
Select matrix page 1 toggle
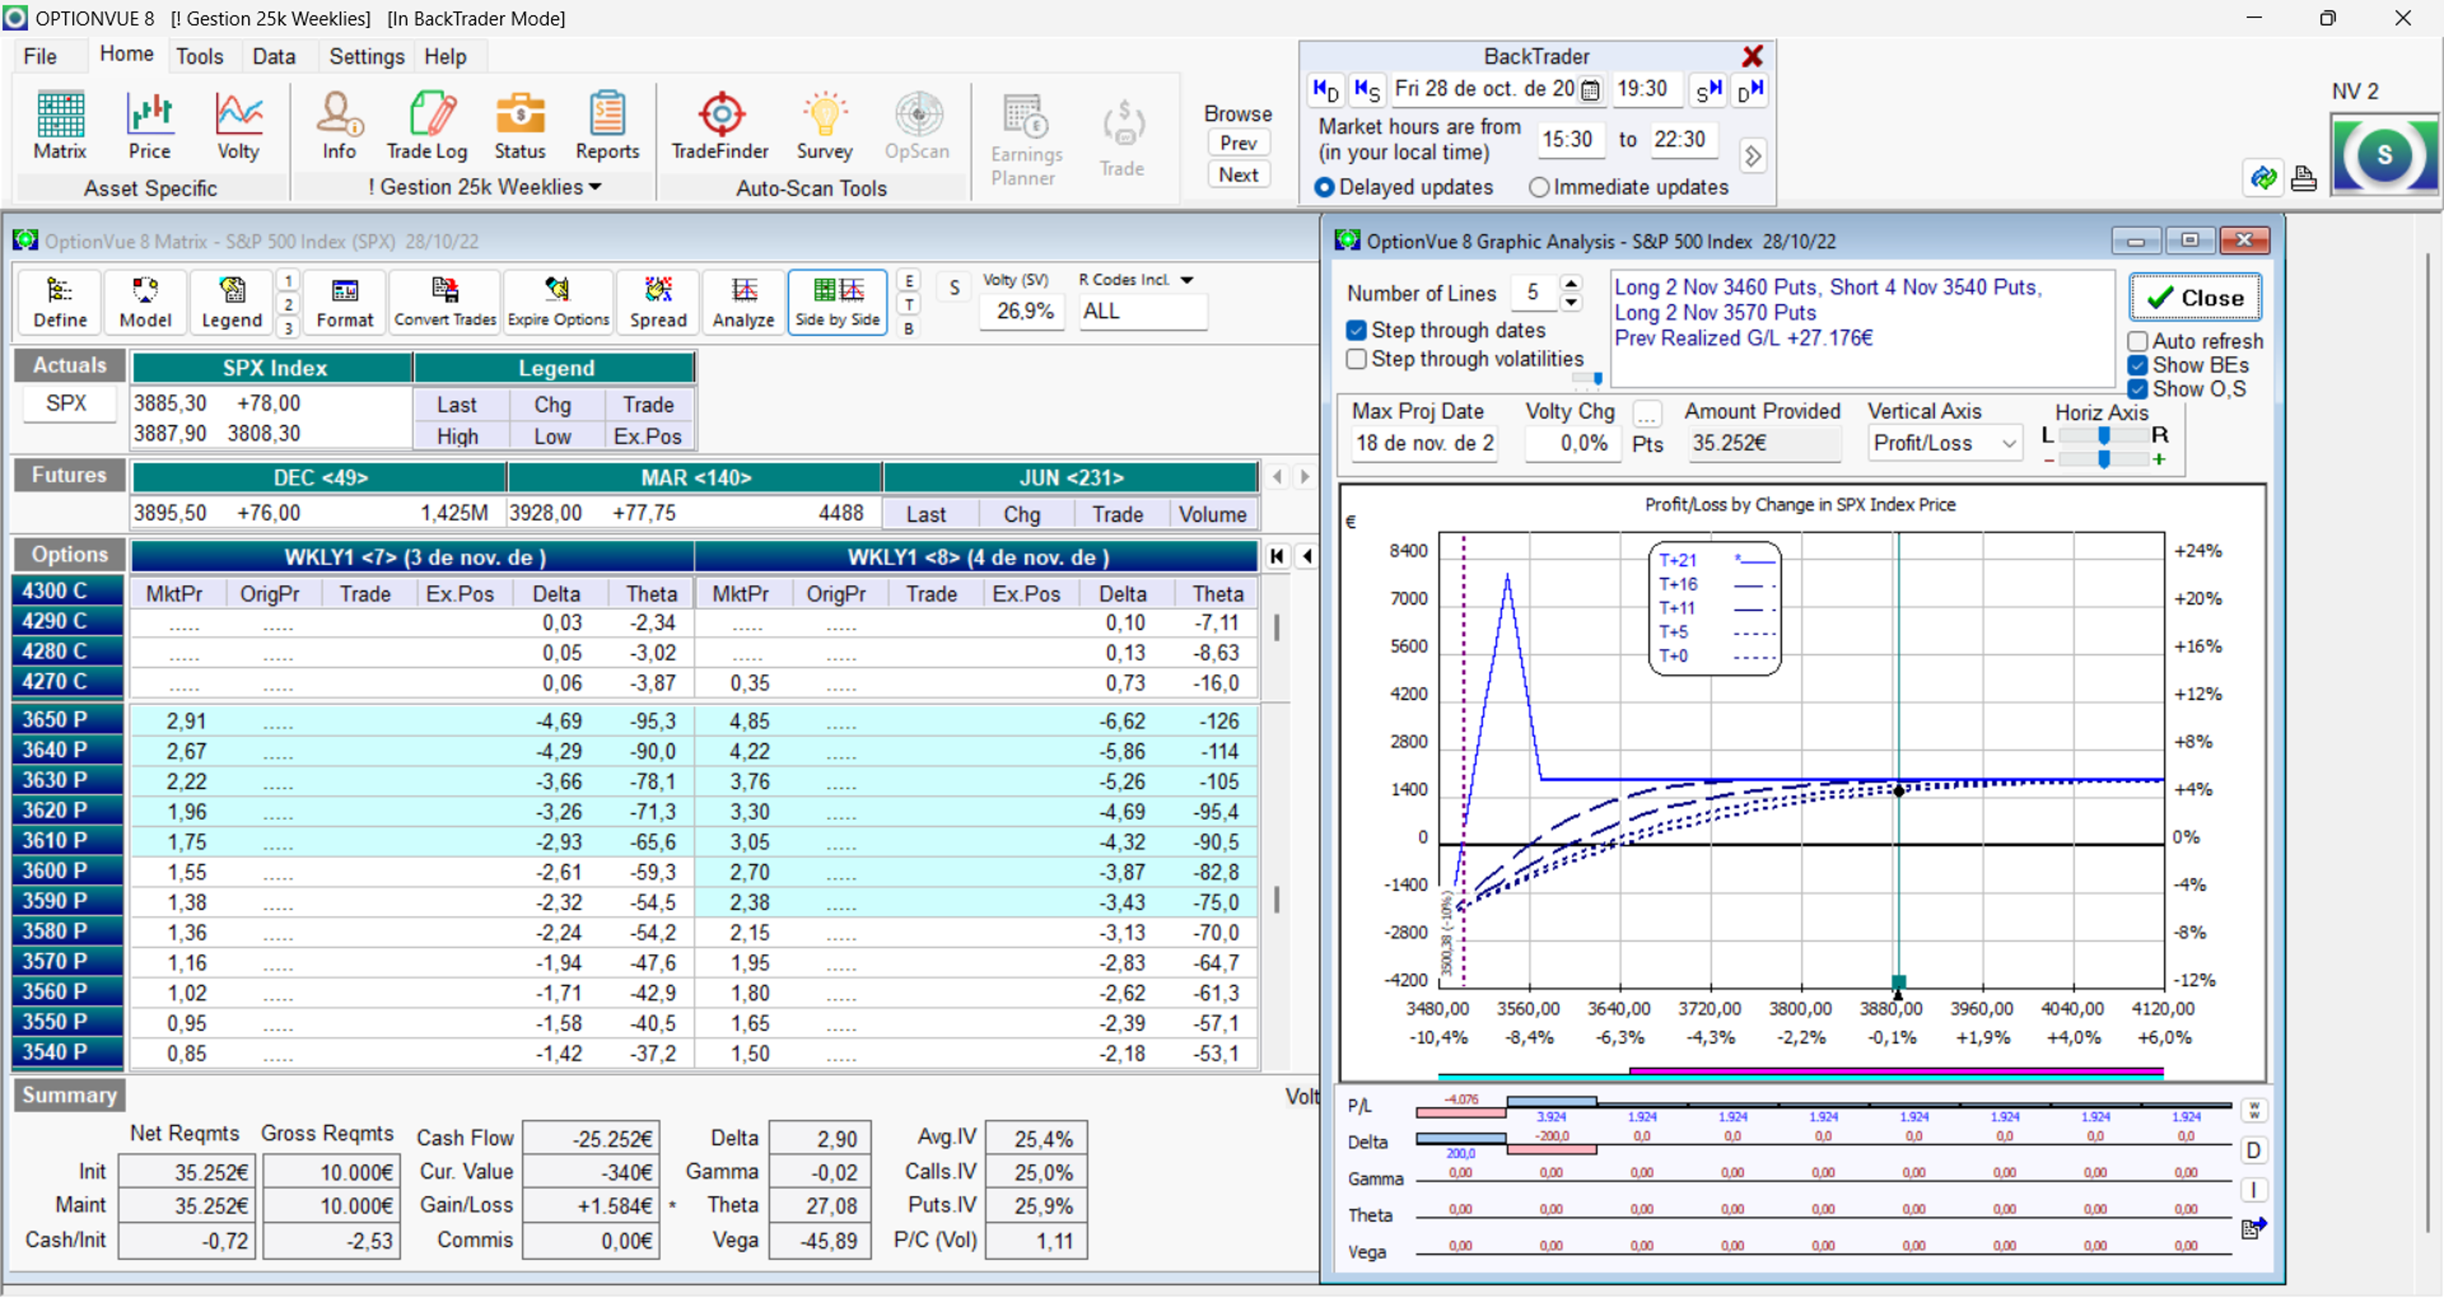coord(288,280)
